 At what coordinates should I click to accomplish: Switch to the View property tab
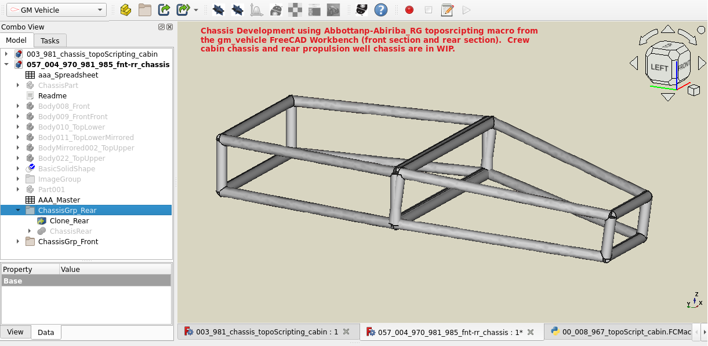pos(15,332)
